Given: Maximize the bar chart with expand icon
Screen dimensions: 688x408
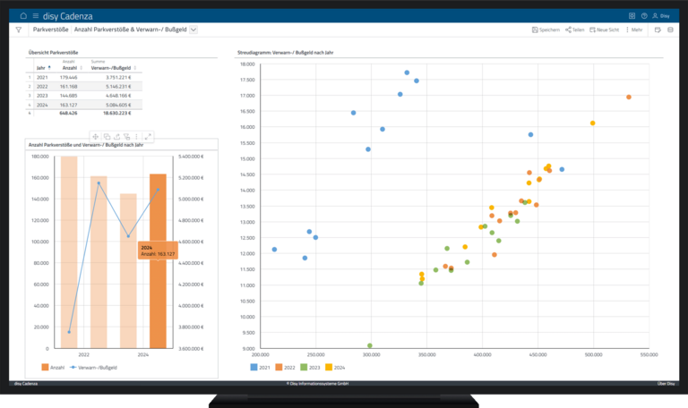Looking at the screenshot, I should click(149, 137).
